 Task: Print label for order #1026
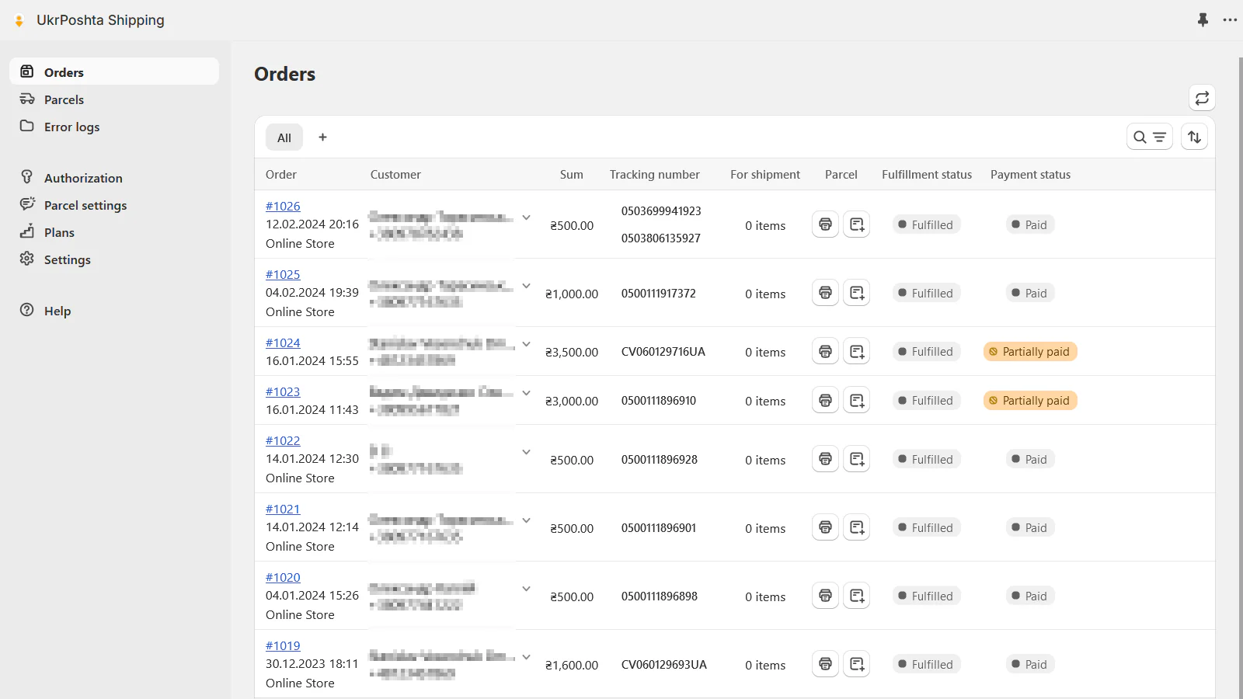pyautogui.click(x=825, y=224)
